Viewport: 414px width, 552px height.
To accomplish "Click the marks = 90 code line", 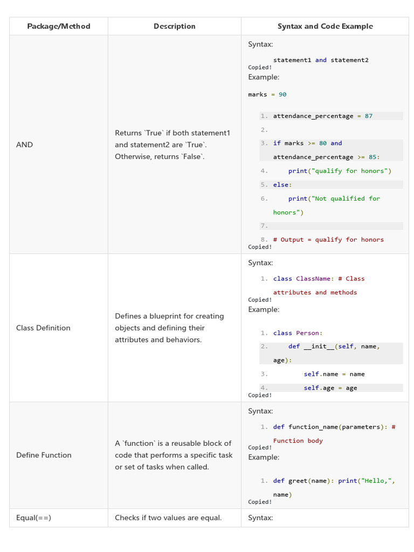I will click(267, 94).
